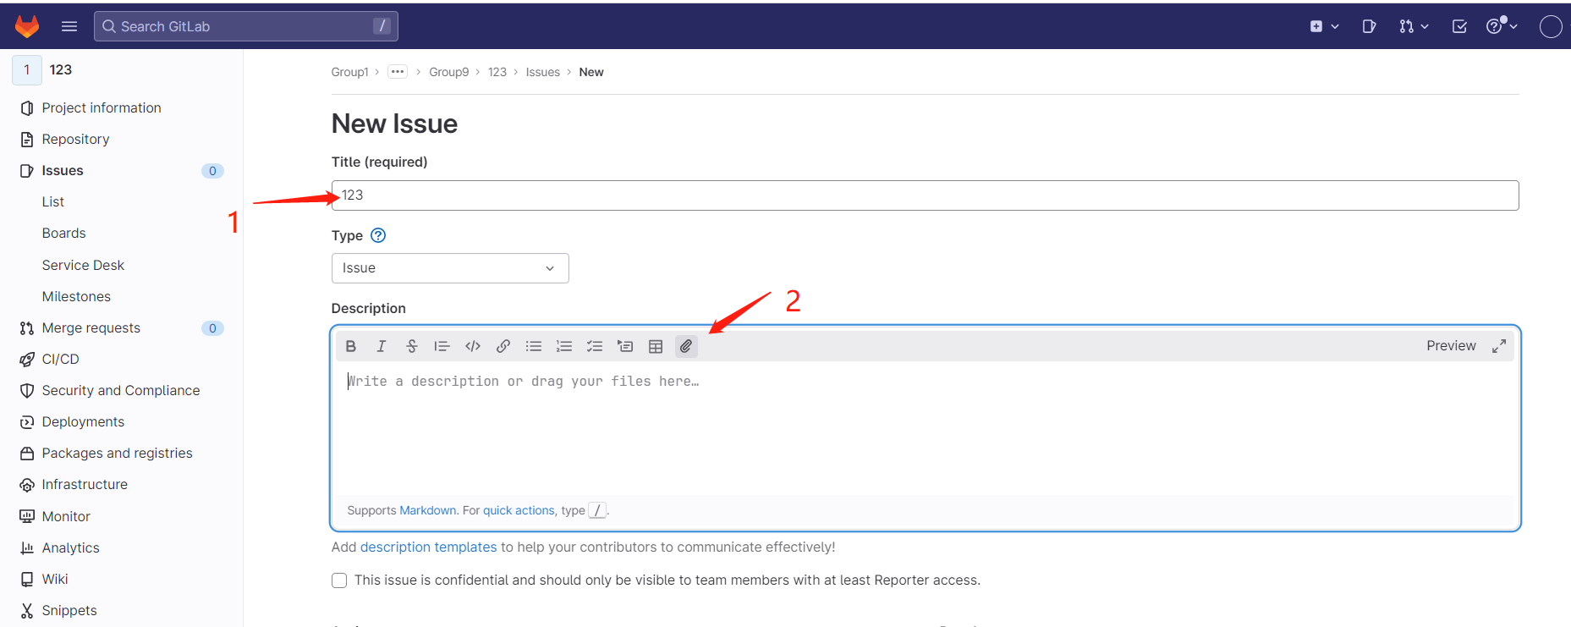Follow the Markdown help link

pyautogui.click(x=427, y=510)
